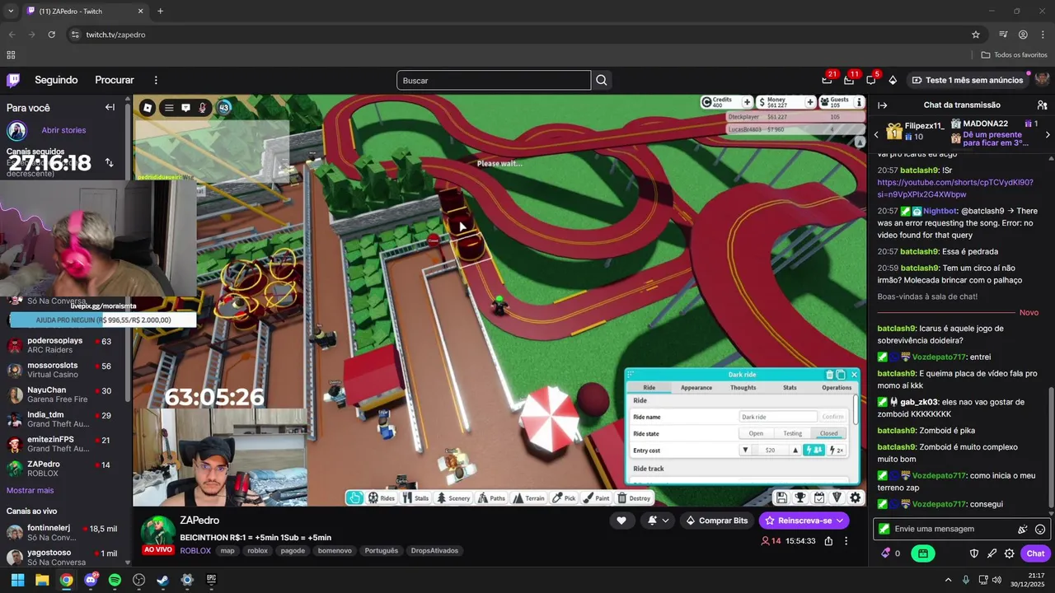This screenshot has width=1055, height=593.
Task: Activate the Destroy trash tool
Action: [x=634, y=497]
